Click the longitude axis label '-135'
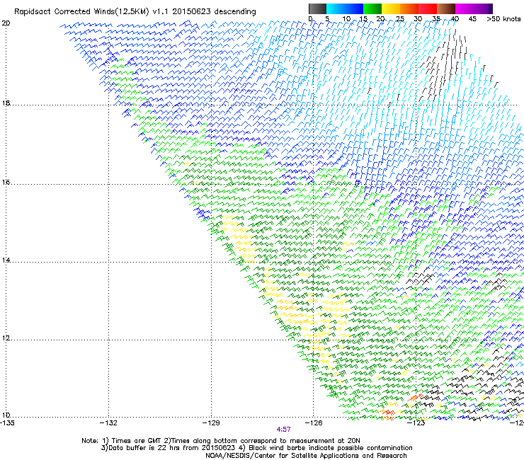 [x=7, y=423]
